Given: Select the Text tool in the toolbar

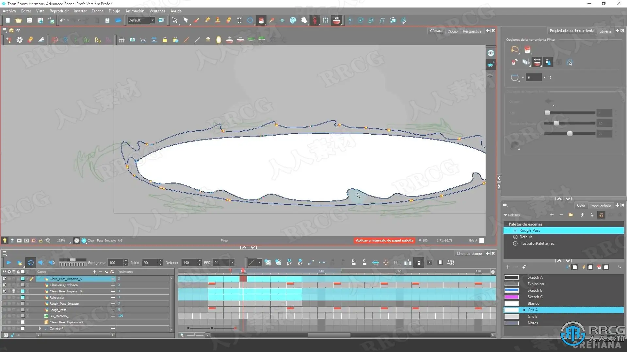Looking at the screenshot, I should (239, 20).
